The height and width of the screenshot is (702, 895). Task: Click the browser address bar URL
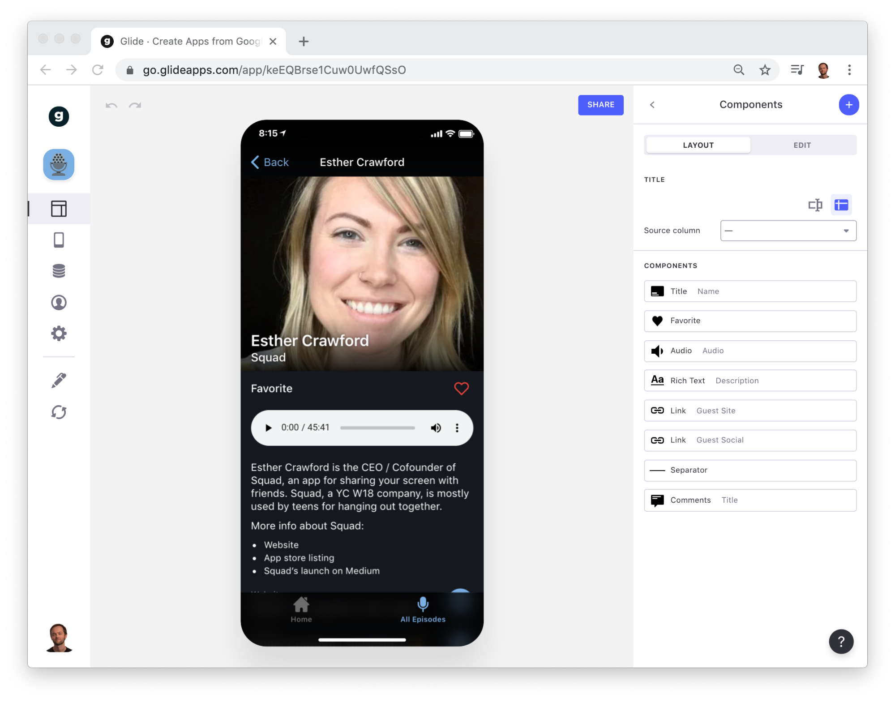tap(274, 70)
